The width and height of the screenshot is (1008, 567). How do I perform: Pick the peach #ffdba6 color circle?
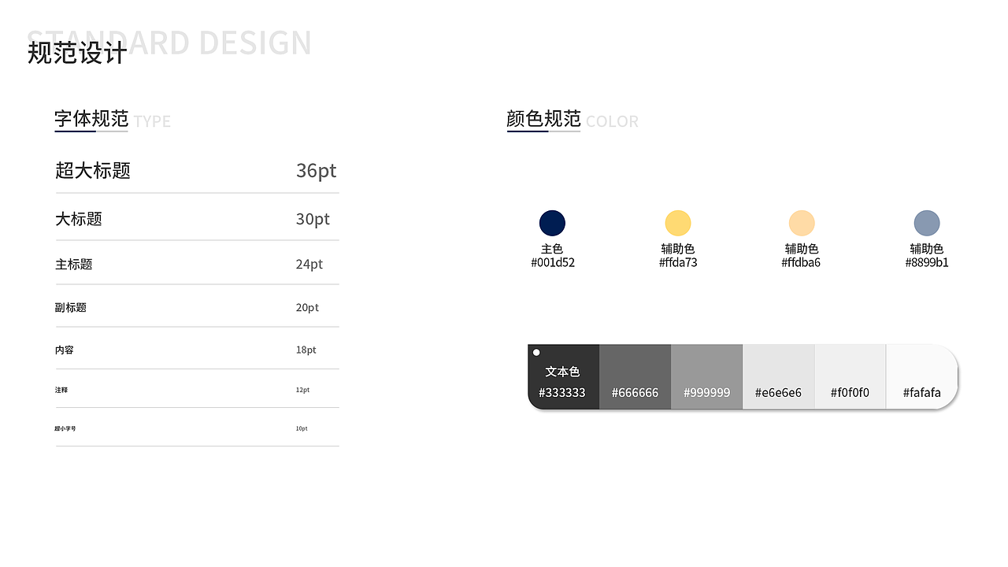[802, 223]
